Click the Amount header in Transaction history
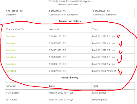The height and width of the screenshot is (104, 137). coord(54,29)
